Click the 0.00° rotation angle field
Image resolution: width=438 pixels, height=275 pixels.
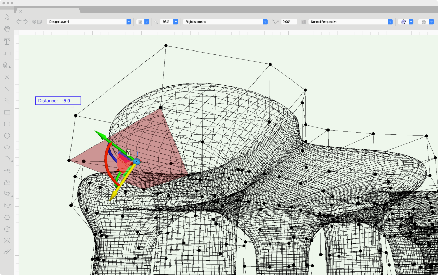tap(289, 22)
